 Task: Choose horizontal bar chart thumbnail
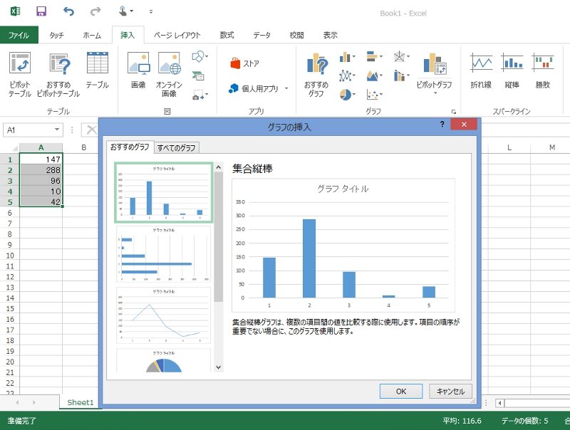tap(164, 254)
